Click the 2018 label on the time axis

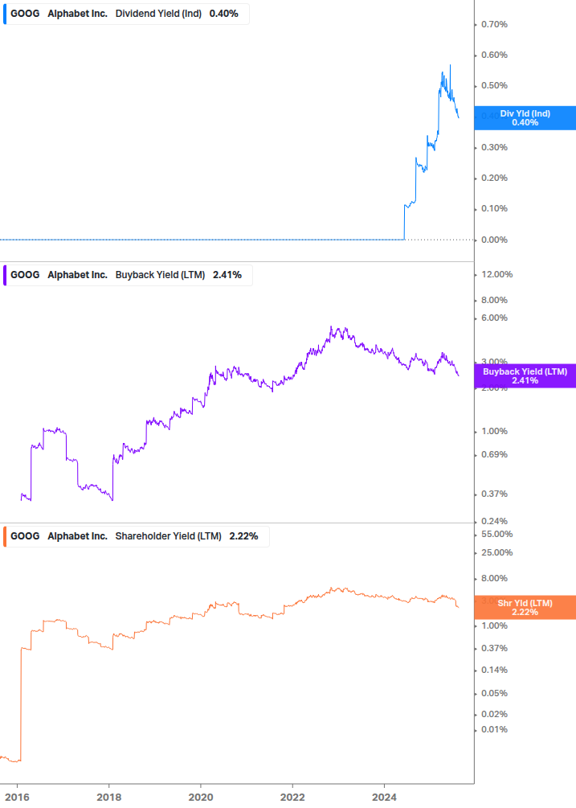pyautogui.click(x=109, y=798)
